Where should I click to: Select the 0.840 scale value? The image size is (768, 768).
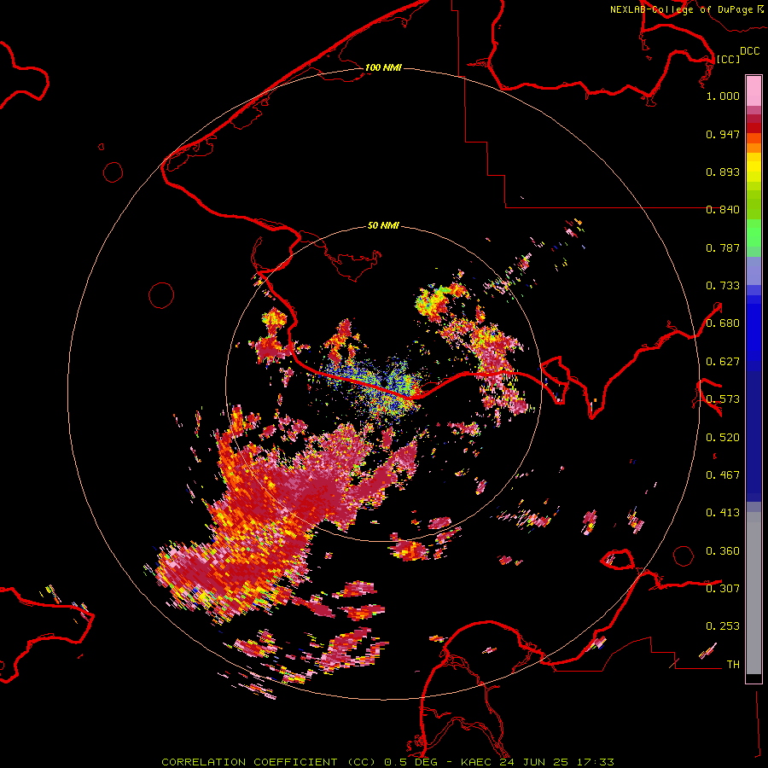pos(723,210)
